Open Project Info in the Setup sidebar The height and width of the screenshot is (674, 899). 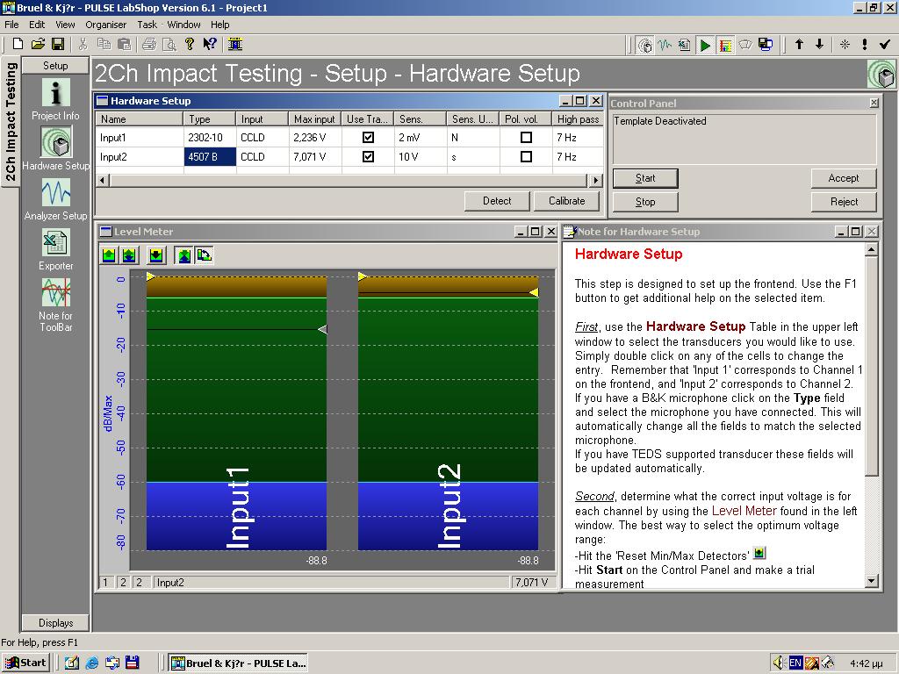(55, 98)
